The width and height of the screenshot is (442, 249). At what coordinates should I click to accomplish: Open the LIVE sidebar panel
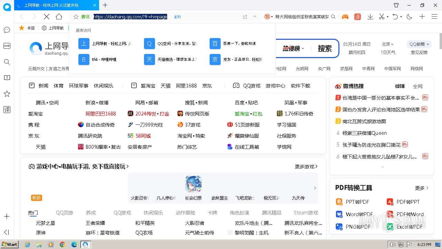click(x=7, y=46)
